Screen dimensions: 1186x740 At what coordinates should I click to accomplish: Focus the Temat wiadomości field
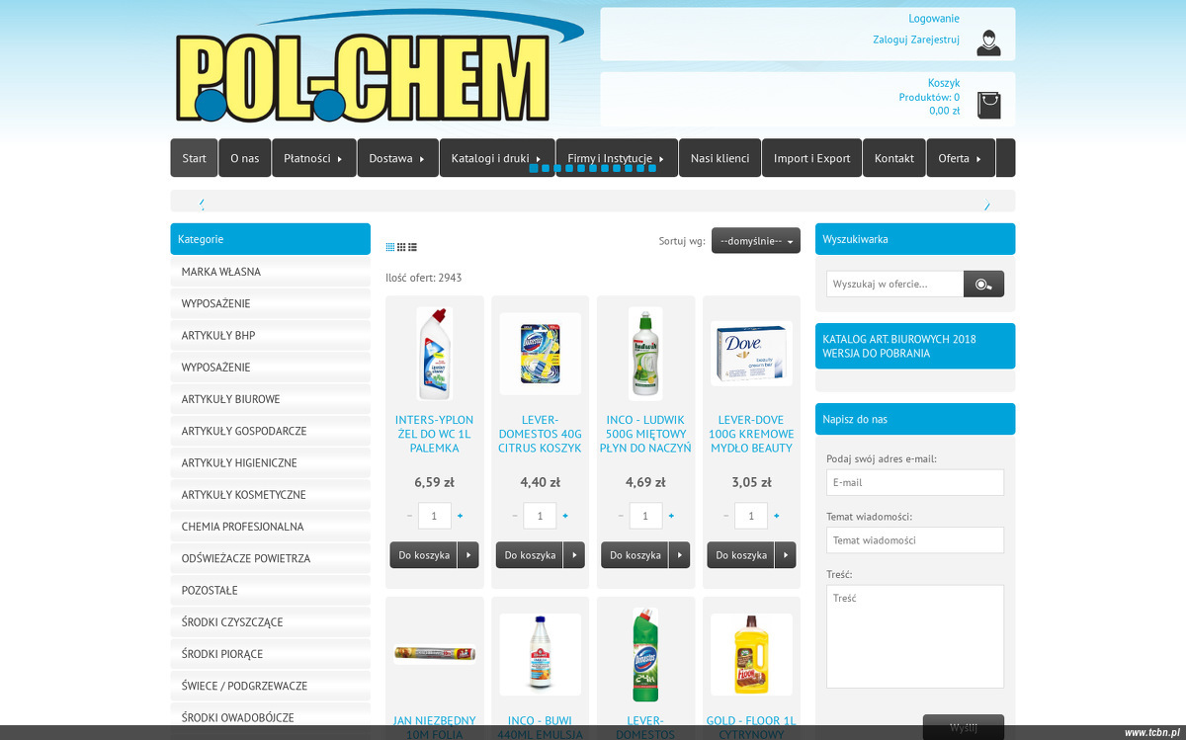click(915, 540)
